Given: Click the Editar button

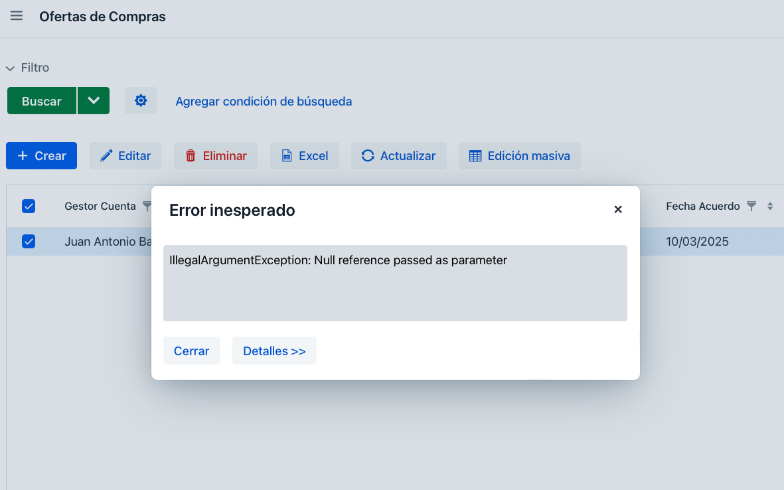Looking at the screenshot, I should (125, 155).
